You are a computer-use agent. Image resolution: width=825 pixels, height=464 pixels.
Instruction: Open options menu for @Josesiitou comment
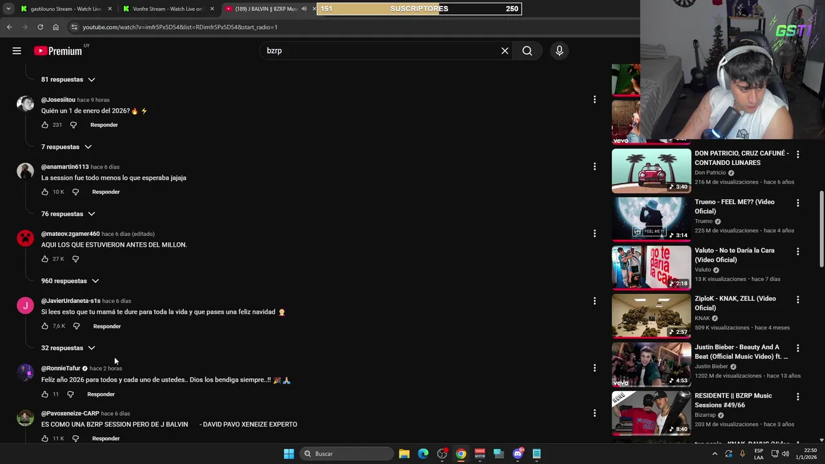[x=594, y=100]
